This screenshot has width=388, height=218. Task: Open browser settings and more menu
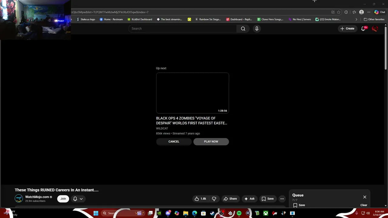[x=369, y=12]
